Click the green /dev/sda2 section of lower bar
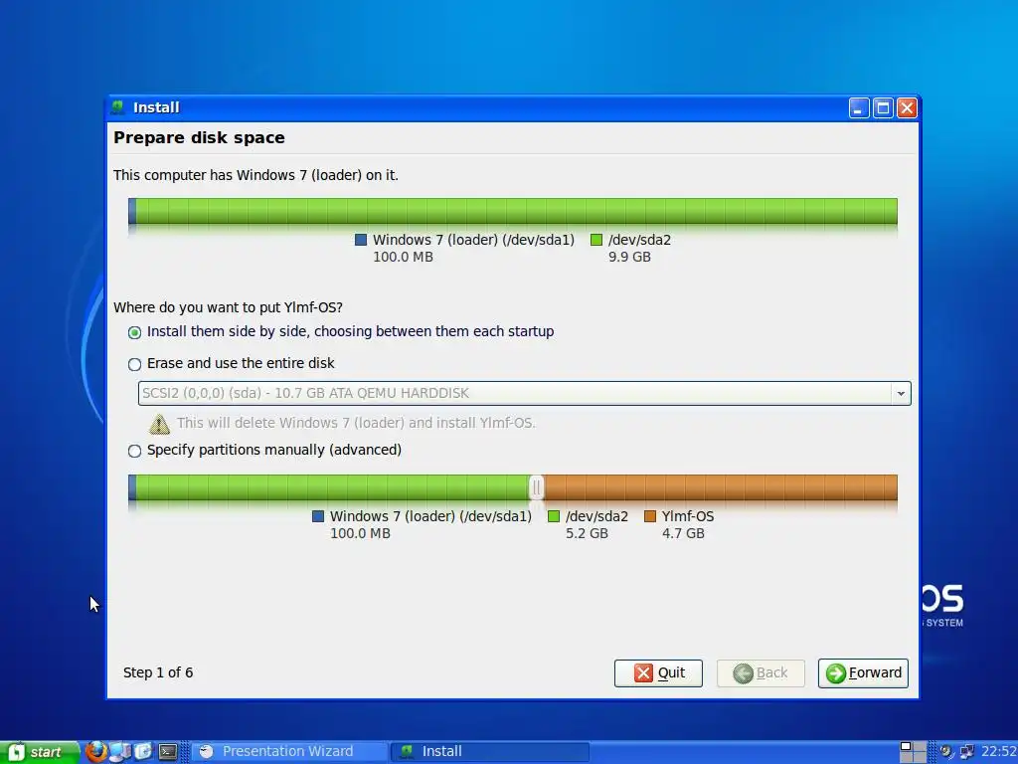 tap(333, 487)
